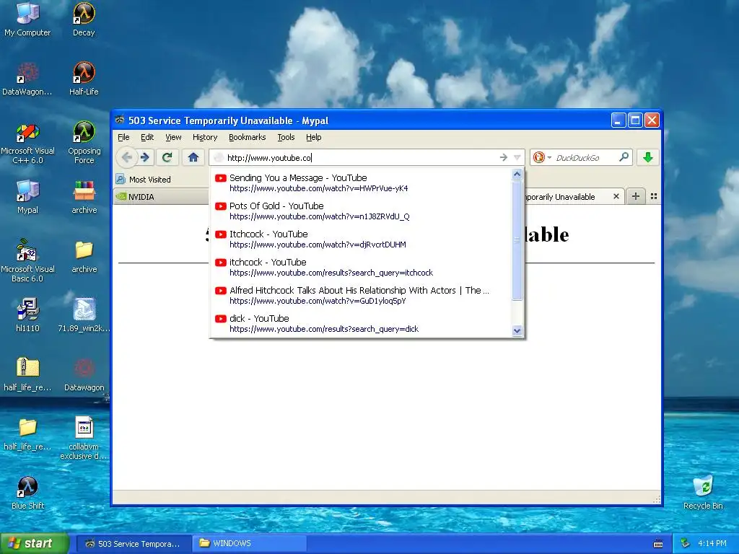Image resolution: width=739 pixels, height=554 pixels.
Task: Open the Help menu
Action: [x=313, y=137]
